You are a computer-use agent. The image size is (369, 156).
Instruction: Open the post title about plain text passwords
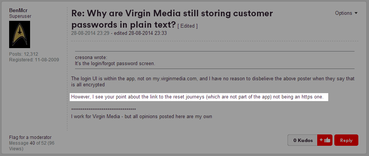tap(172, 19)
